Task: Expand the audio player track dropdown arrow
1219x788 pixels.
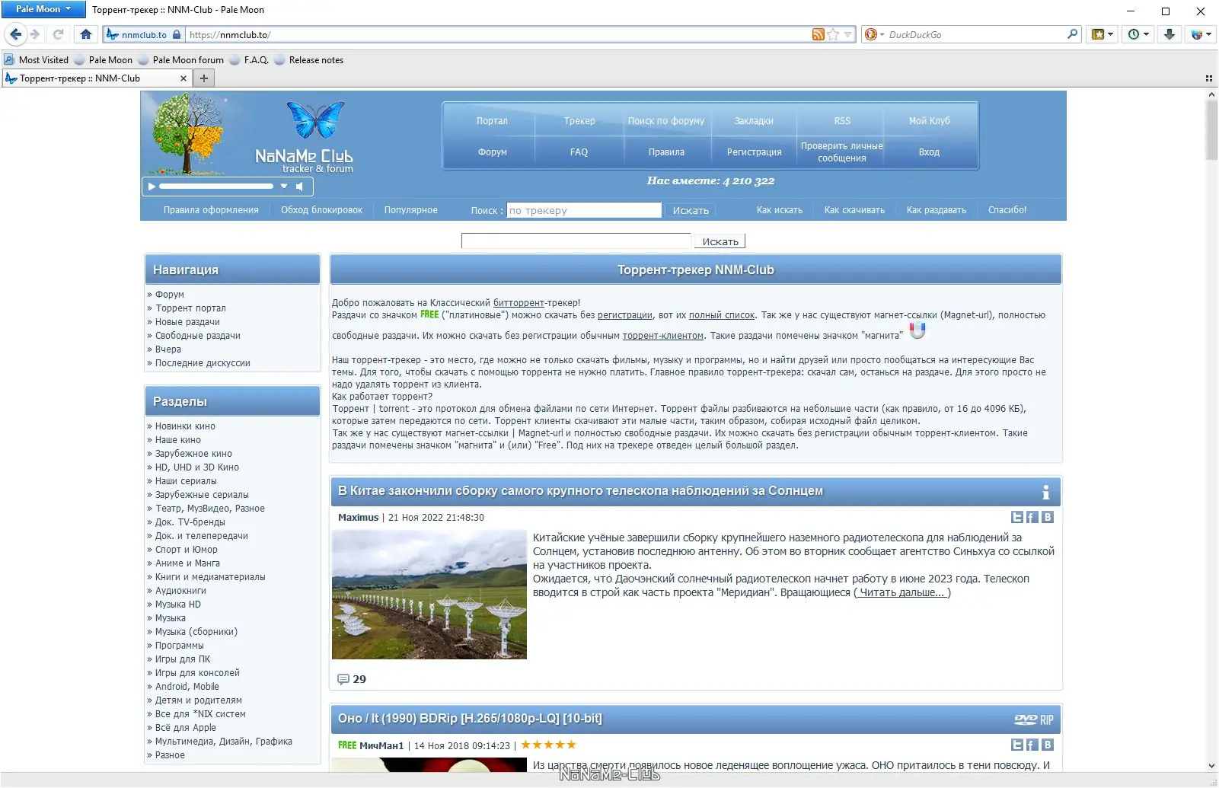Action: (x=284, y=187)
